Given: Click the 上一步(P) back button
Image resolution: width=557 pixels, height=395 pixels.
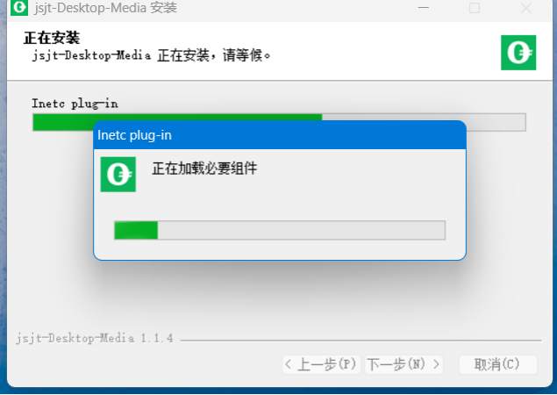Looking at the screenshot, I should pyautogui.click(x=321, y=364).
